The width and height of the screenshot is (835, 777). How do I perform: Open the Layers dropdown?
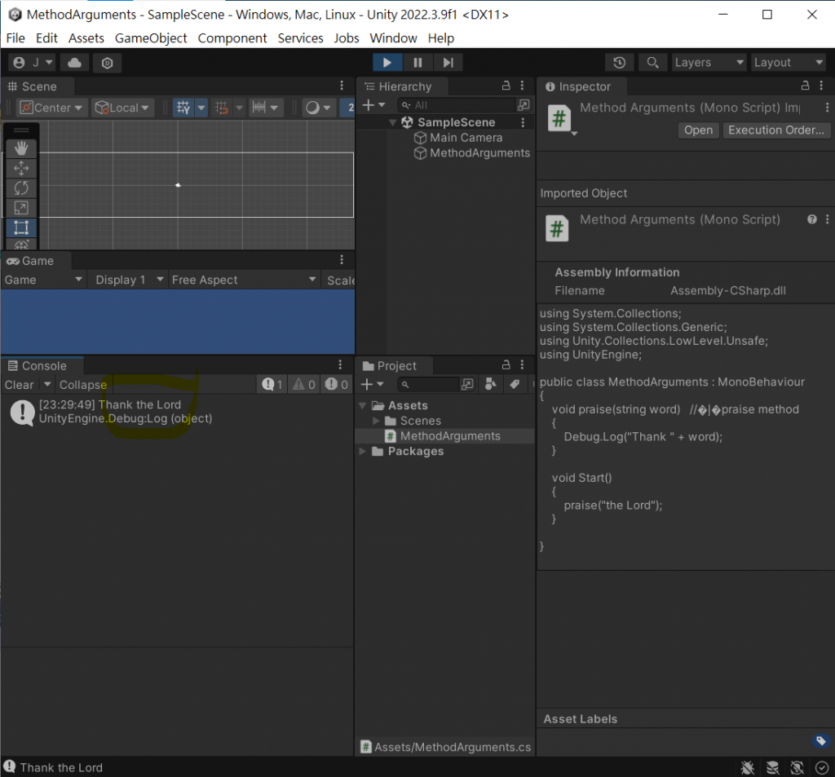coord(709,62)
